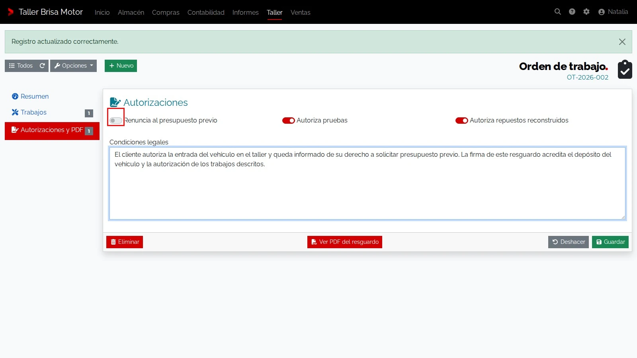Click the OT-2026-002 order code
This screenshot has height=358, width=637.
coord(588,77)
